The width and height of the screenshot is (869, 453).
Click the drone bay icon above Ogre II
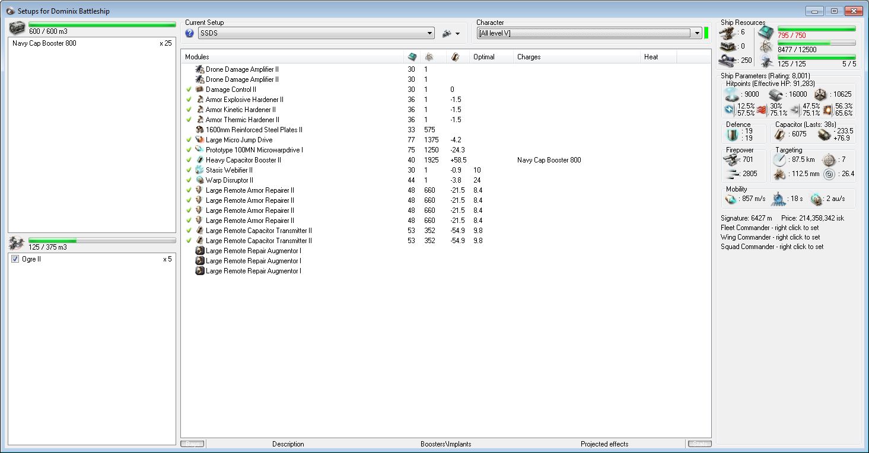pos(17,243)
